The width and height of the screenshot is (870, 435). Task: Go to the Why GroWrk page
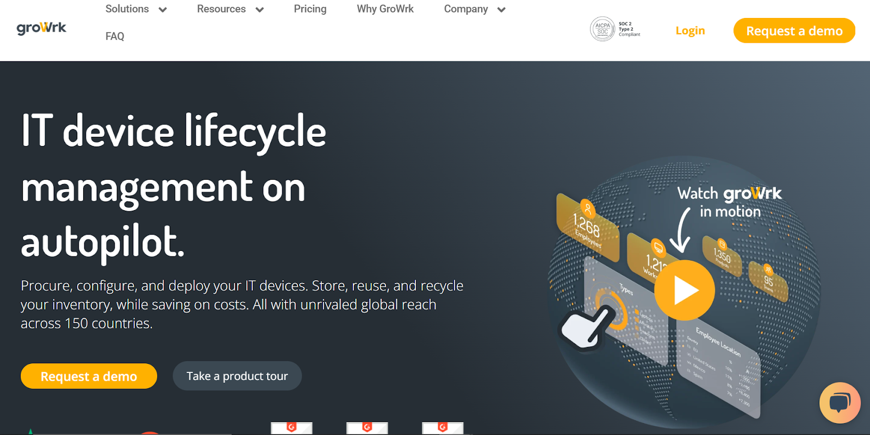[x=385, y=9]
